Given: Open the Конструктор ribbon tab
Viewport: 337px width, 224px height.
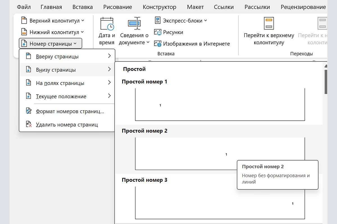Looking at the screenshot, I should [160, 7].
